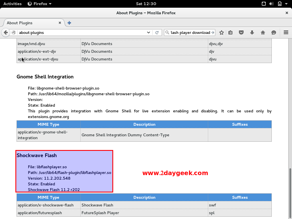Show bookmarks list icon

point(230,33)
